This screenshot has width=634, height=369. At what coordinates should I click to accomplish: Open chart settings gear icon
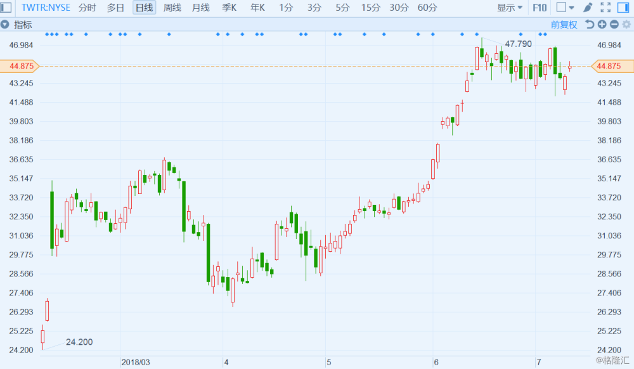(626, 25)
